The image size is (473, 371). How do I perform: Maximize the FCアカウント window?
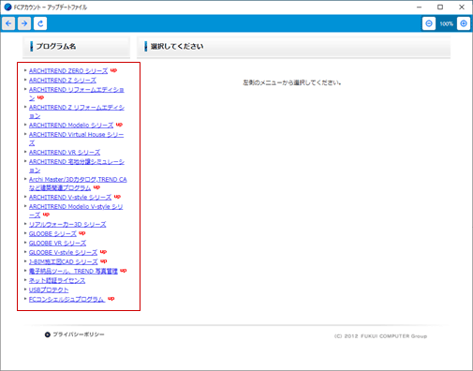[440, 7]
